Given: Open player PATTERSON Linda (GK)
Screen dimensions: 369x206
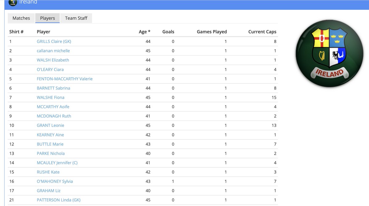Looking at the screenshot, I should coord(59,200).
